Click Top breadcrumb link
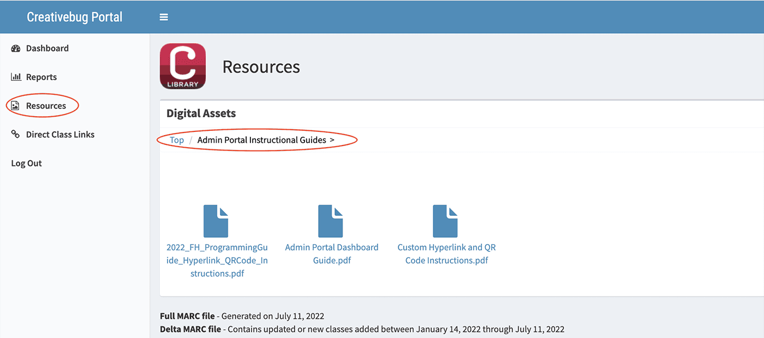 [x=177, y=140]
